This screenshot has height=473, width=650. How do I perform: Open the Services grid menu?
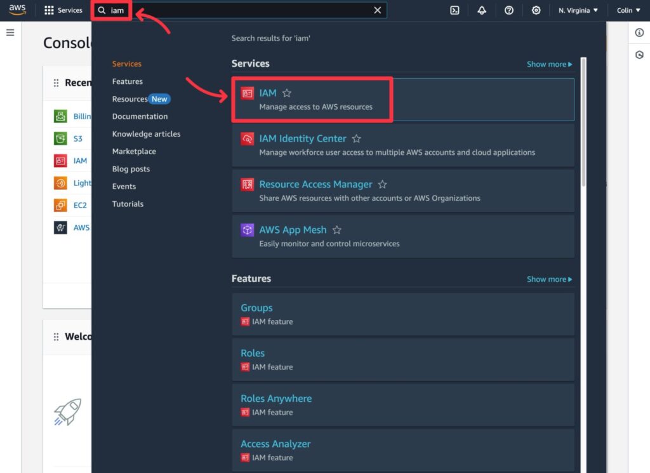click(x=63, y=10)
